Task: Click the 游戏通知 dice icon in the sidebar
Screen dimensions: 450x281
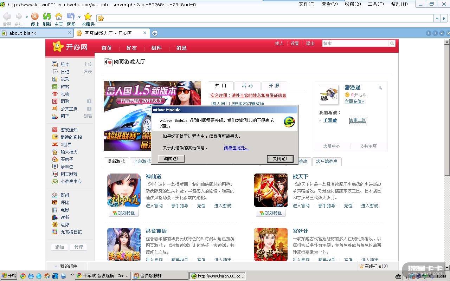Action: tap(55, 130)
